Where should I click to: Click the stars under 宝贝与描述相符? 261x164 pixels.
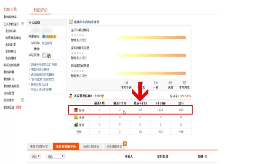pos(77,35)
